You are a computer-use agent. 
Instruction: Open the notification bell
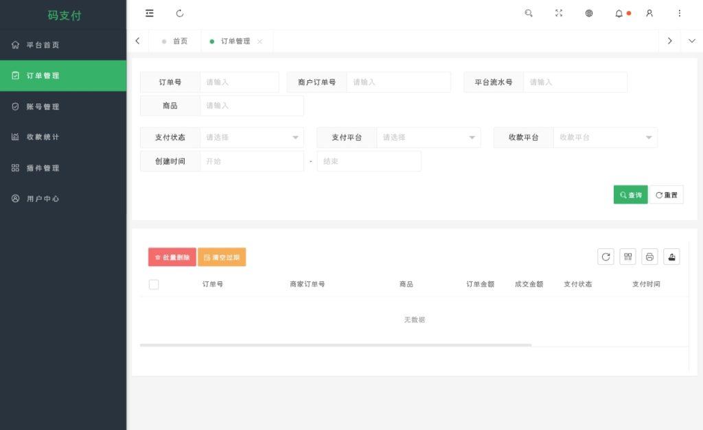click(x=619, y=14)
